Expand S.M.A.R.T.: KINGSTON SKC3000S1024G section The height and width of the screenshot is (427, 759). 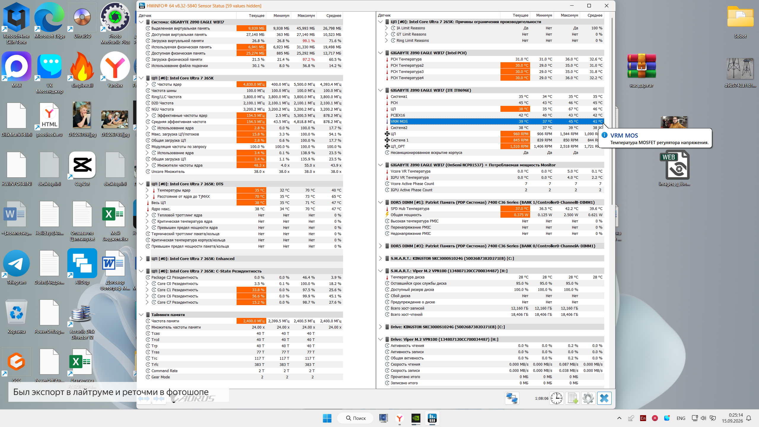(x=380, y=258)
